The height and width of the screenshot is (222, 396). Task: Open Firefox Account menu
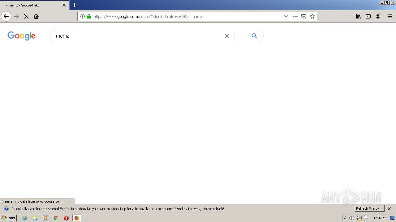(378, 16)
